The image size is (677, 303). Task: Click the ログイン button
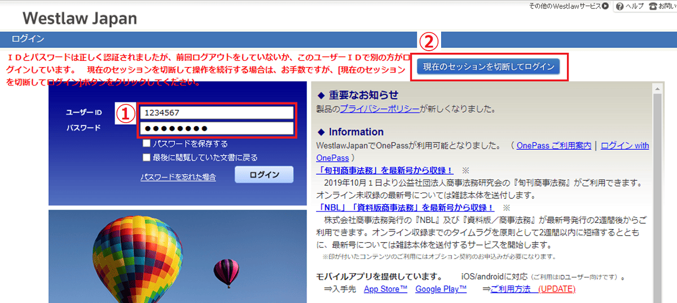pos(264,175)
